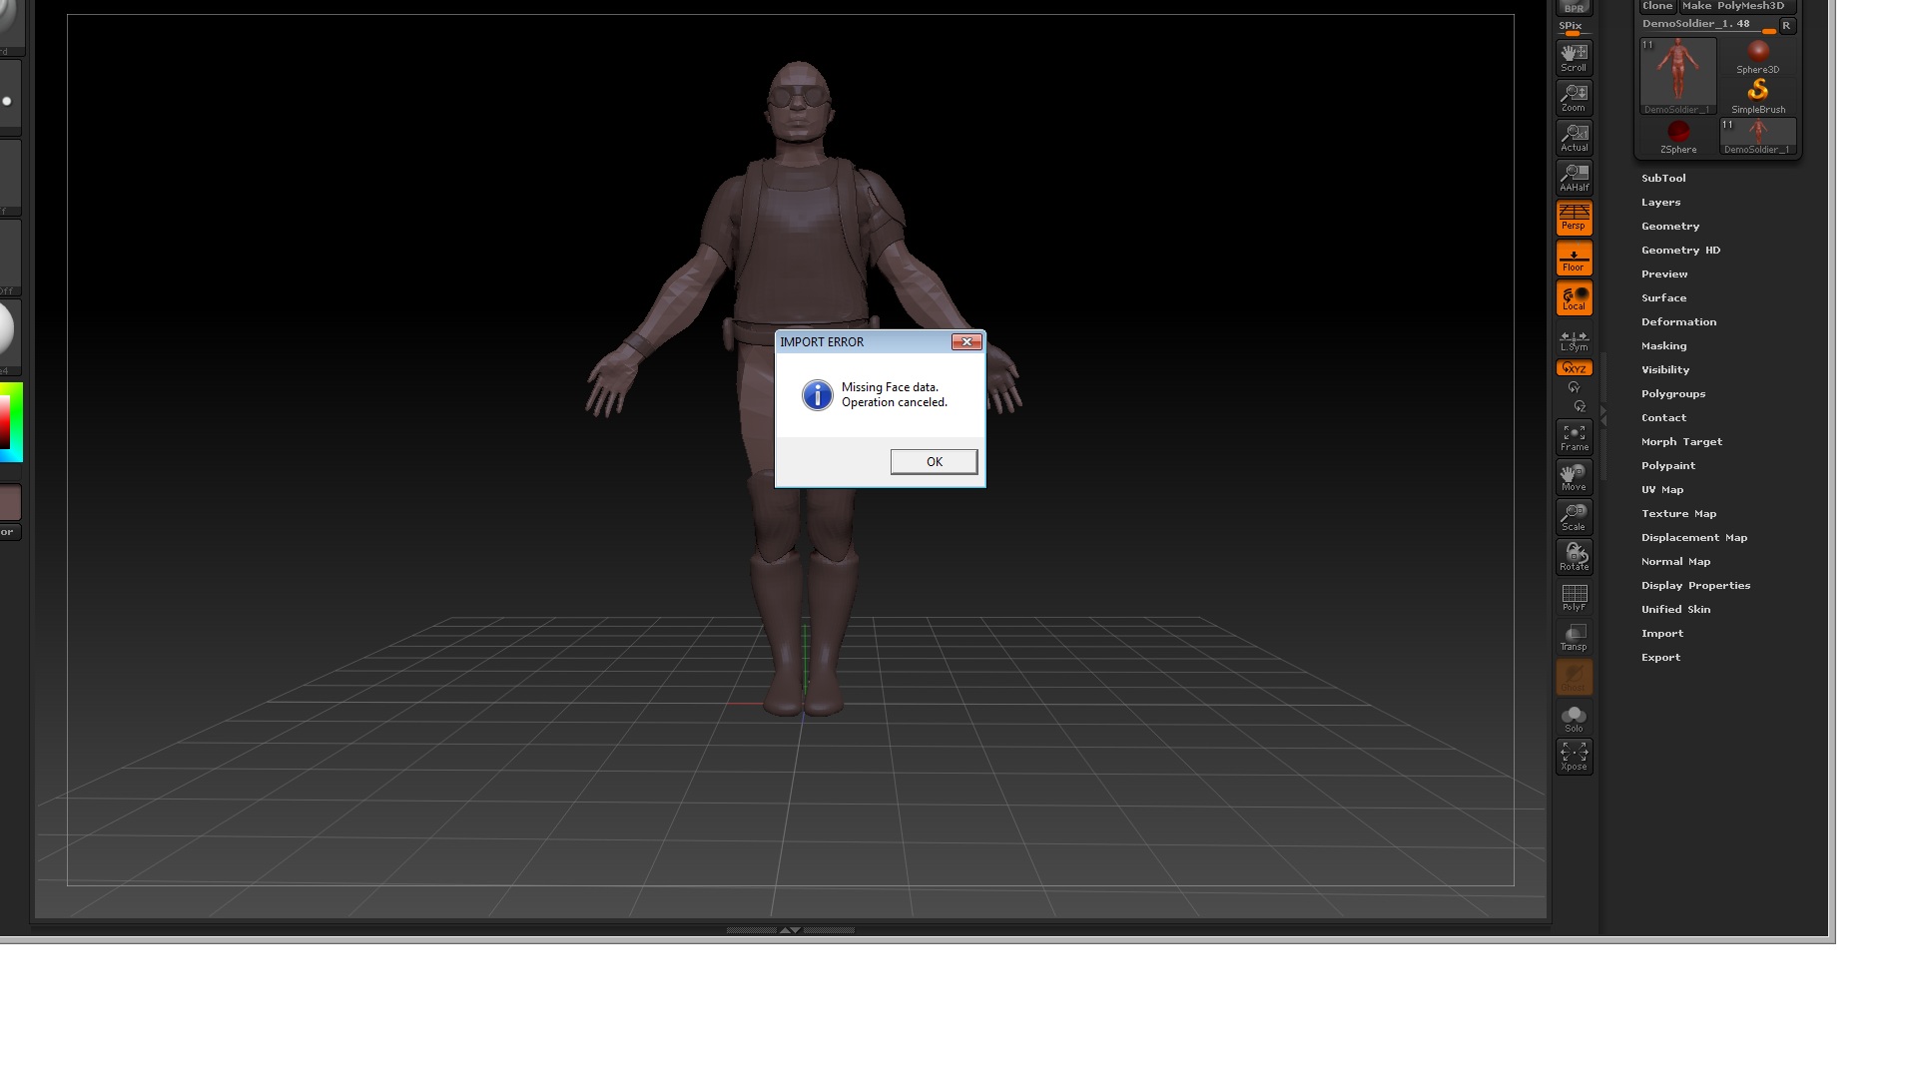Viewport: 1917px width, 1078px height.
Task: Click the Make PolyMesh3D button
Action: point(1738,6)
